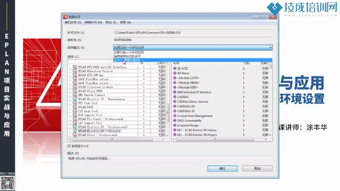The width and height of the screenshot is (340, 191).
Task: Click the module list vertical scrollbar down arrow
Action: point(270,135)
